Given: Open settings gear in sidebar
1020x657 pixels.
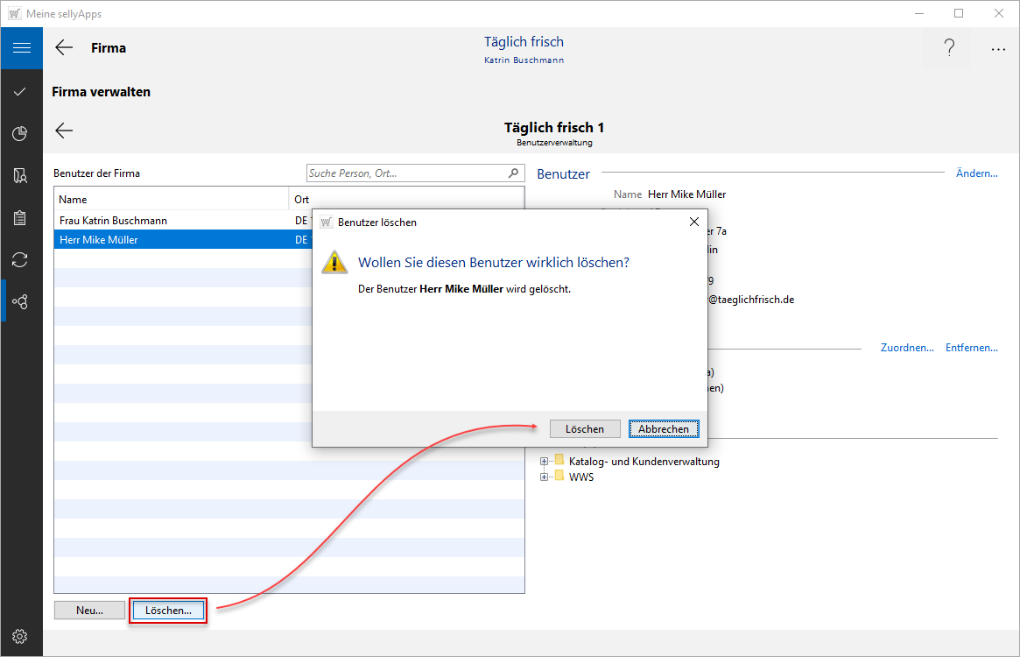Looking at the screenshot, I should pos(21,636).
